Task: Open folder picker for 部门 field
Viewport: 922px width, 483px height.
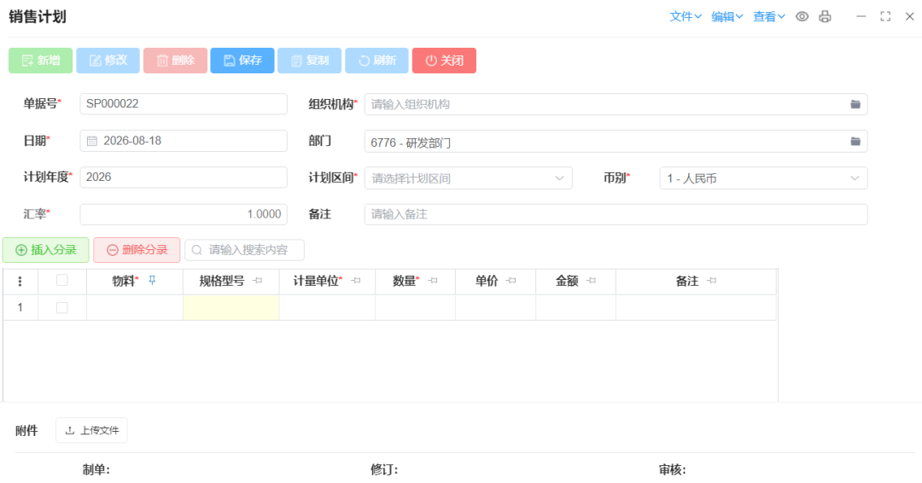Action: click(x=855, y=141)
